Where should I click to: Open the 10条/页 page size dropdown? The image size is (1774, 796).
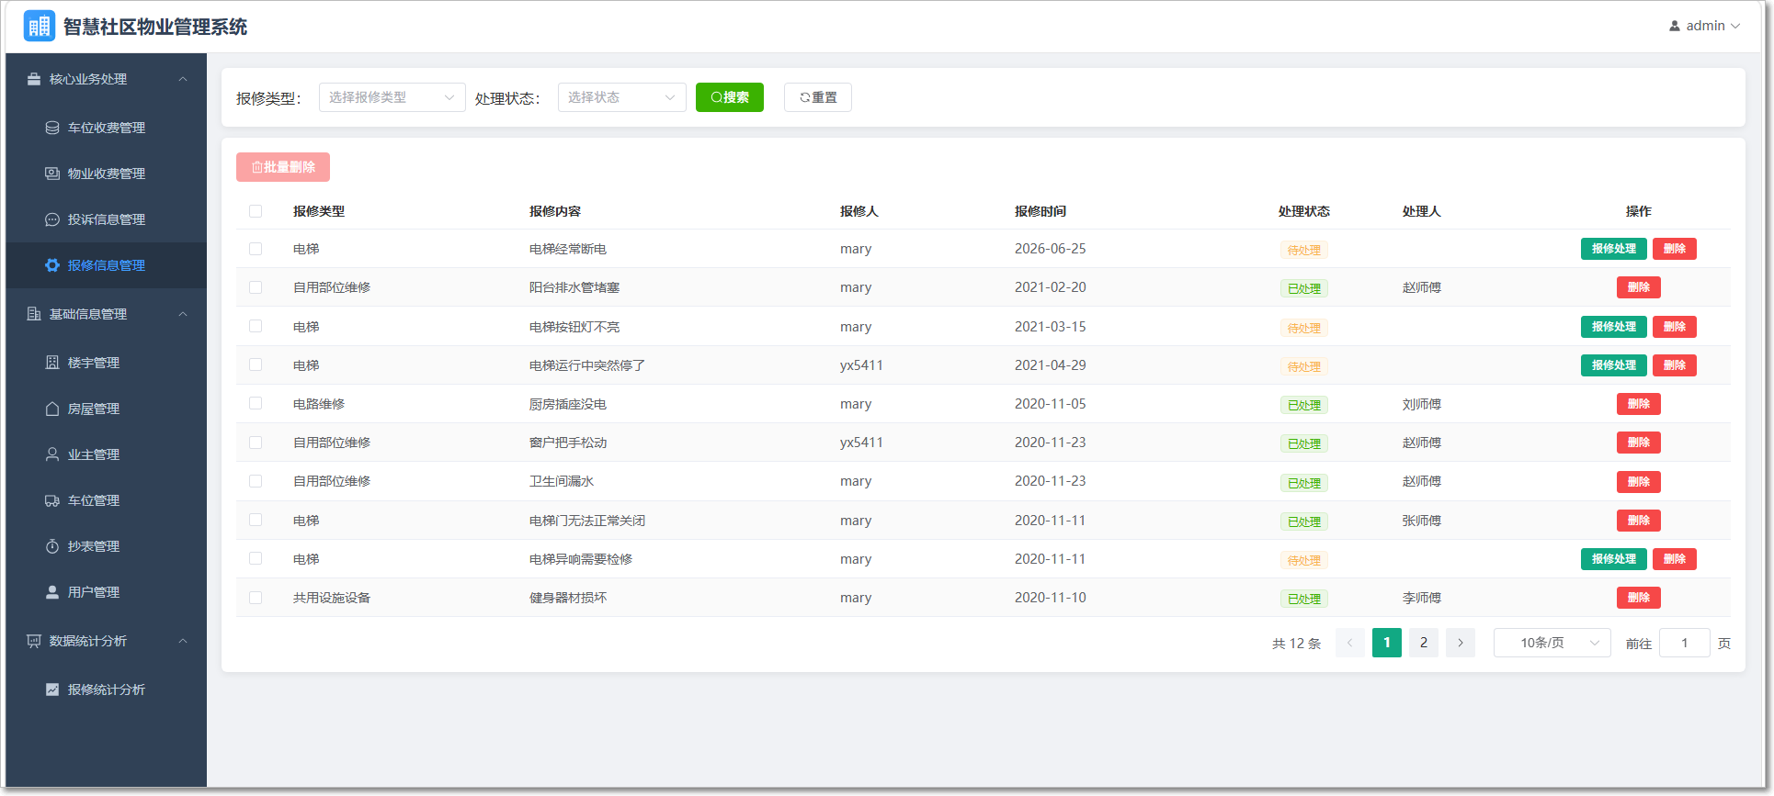pos(1552,643)
